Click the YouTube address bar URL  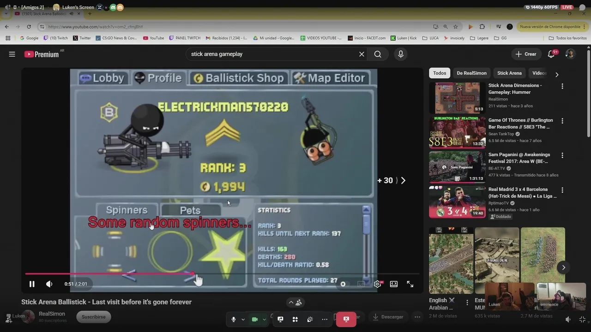pyautogui.click(x=96, y=27)
